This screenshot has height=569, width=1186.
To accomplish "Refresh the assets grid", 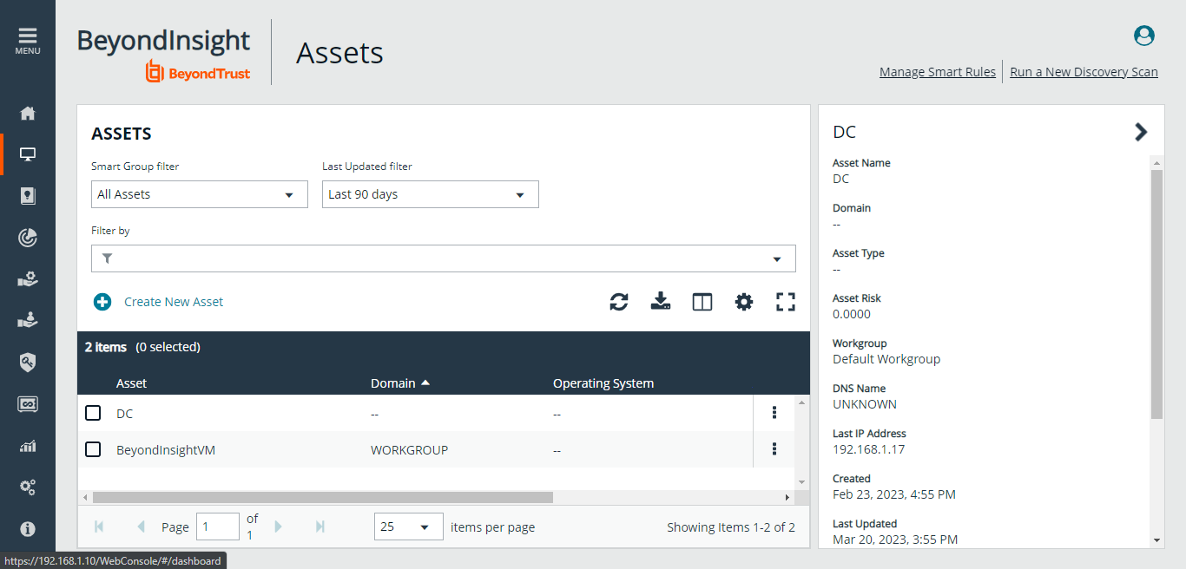I will point(618,302).
